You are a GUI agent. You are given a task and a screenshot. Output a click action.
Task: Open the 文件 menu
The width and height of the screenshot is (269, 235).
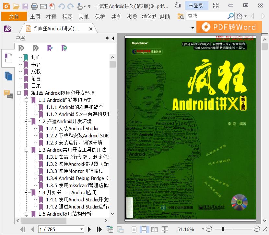coord(14,16)
